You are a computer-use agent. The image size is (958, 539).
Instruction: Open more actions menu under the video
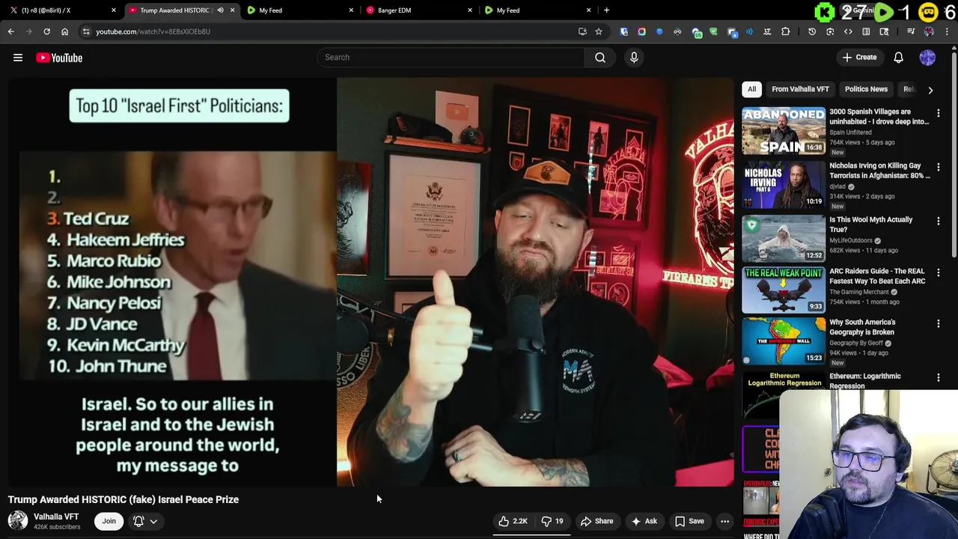(724, 521)
